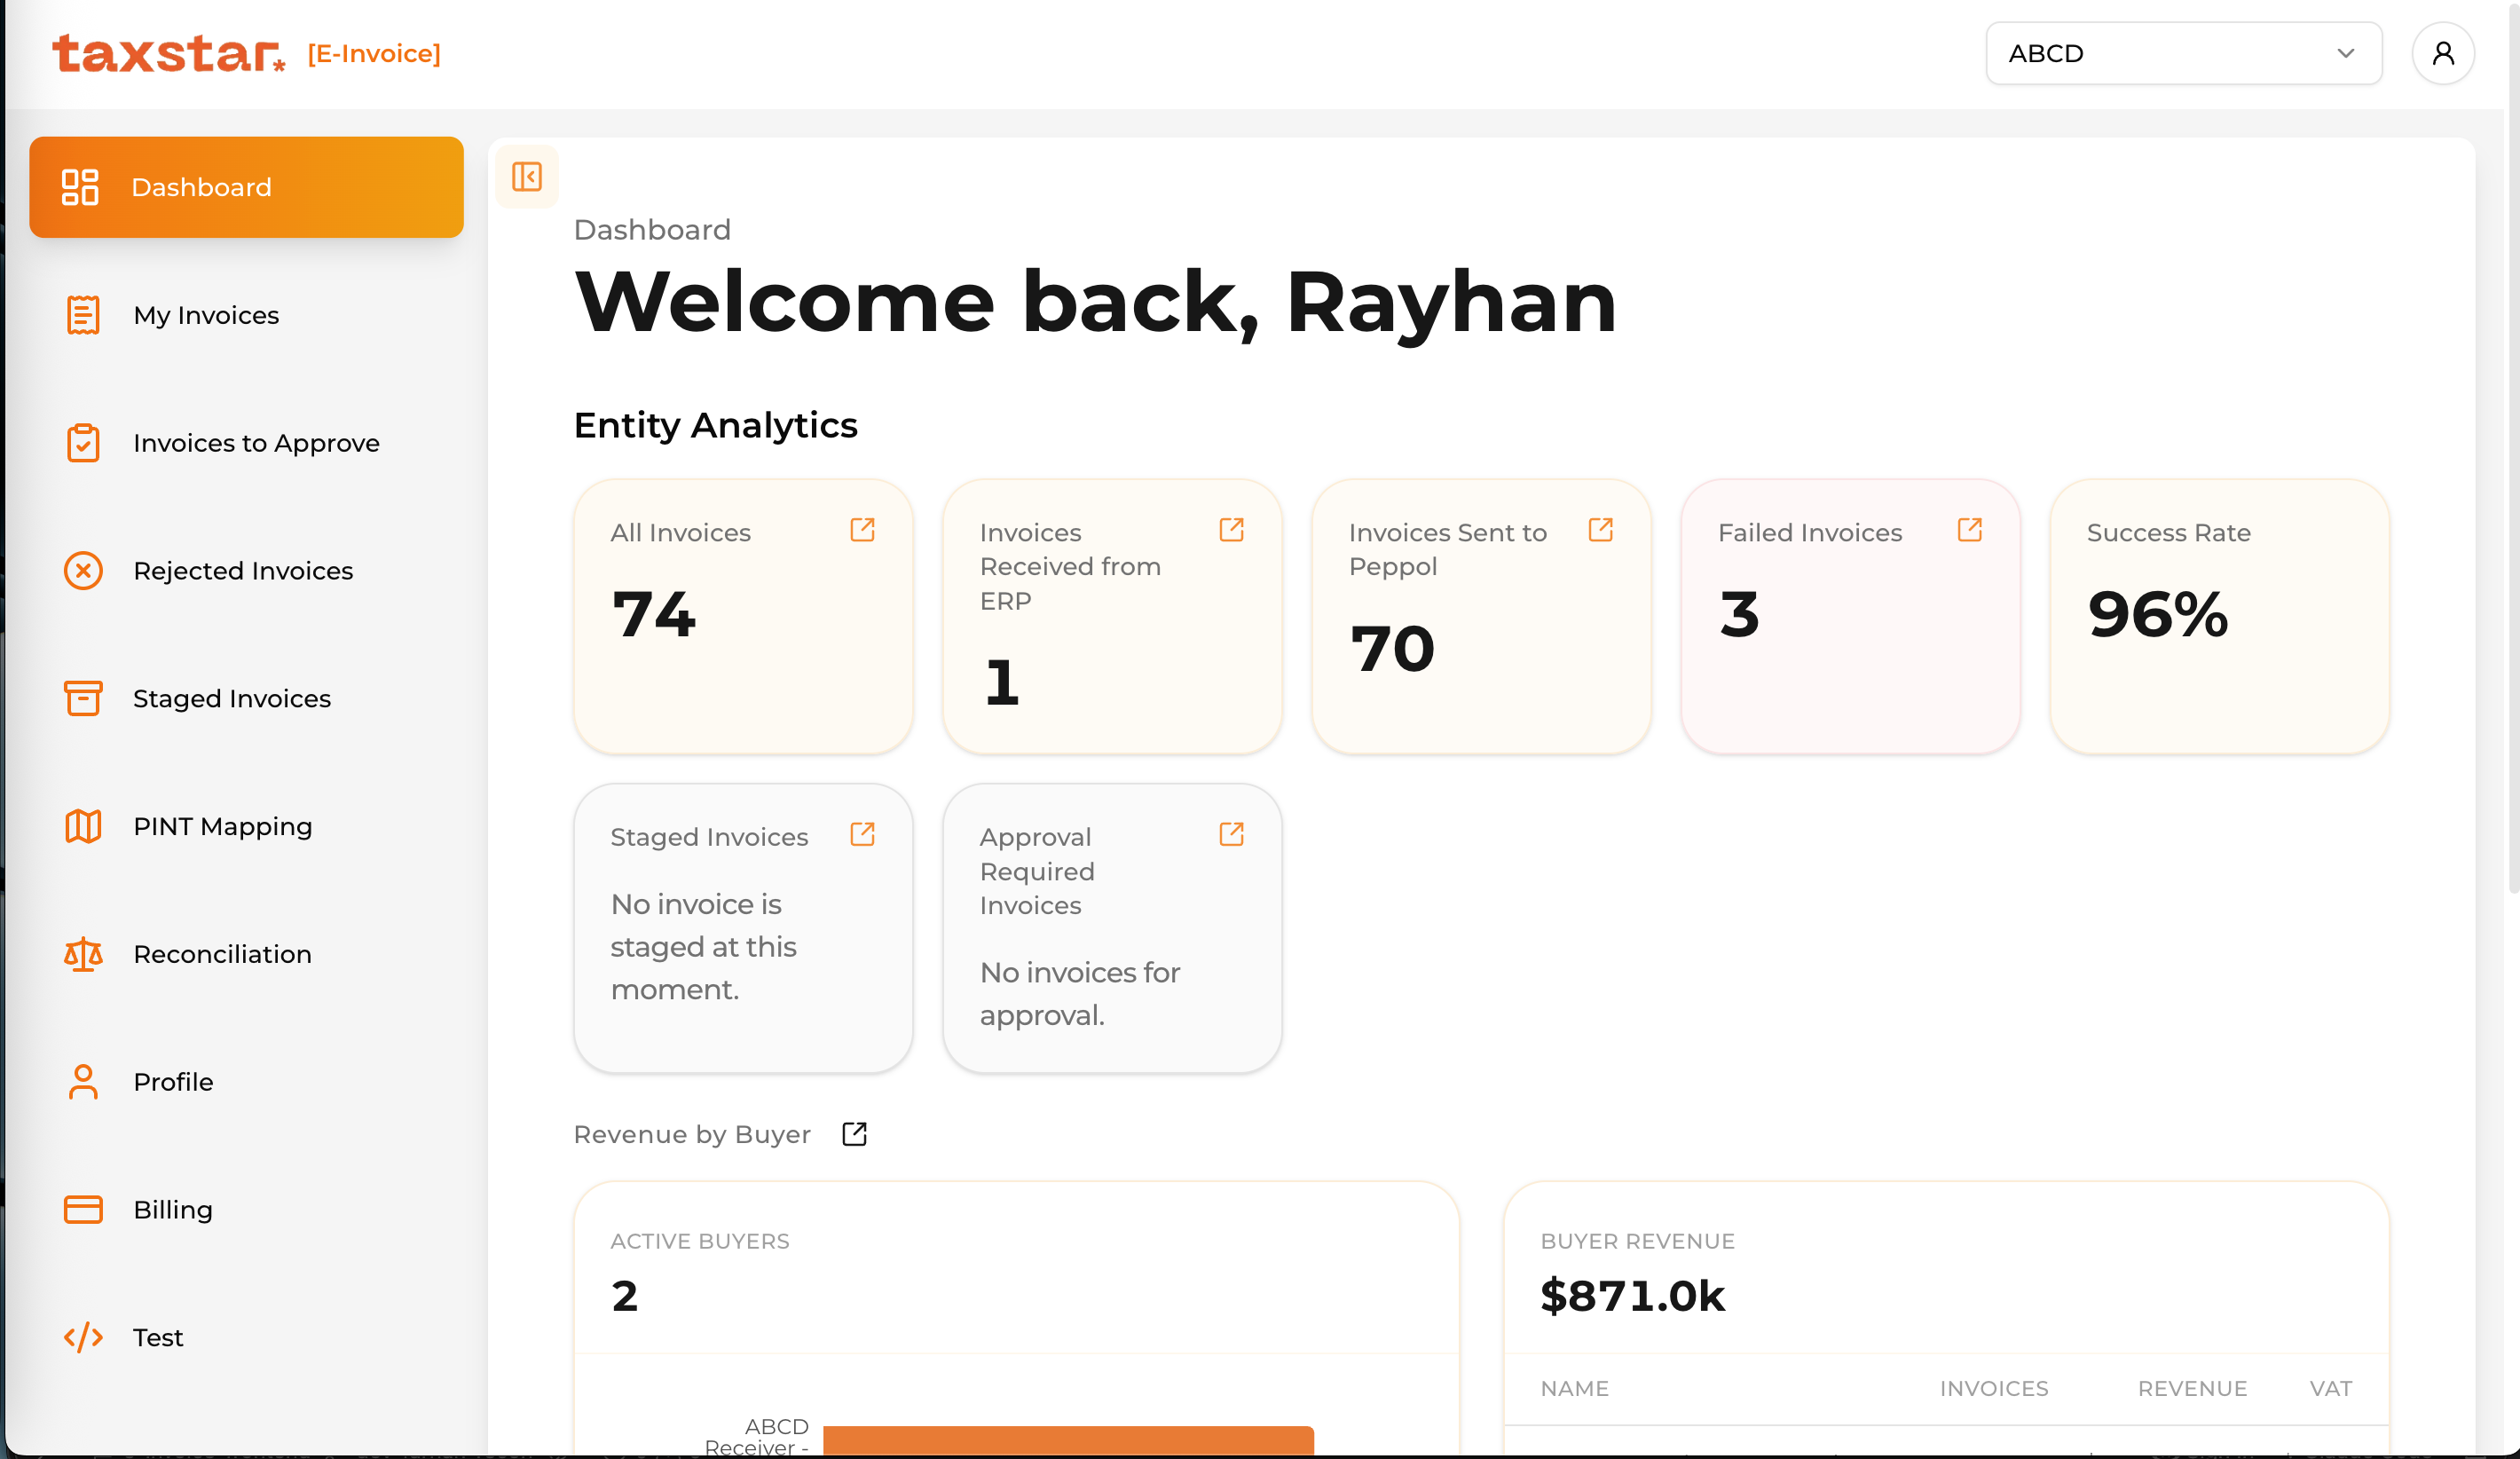Click the taxstar logo
This screenshot has height=1459, width=2520.
tap(168, 53)
